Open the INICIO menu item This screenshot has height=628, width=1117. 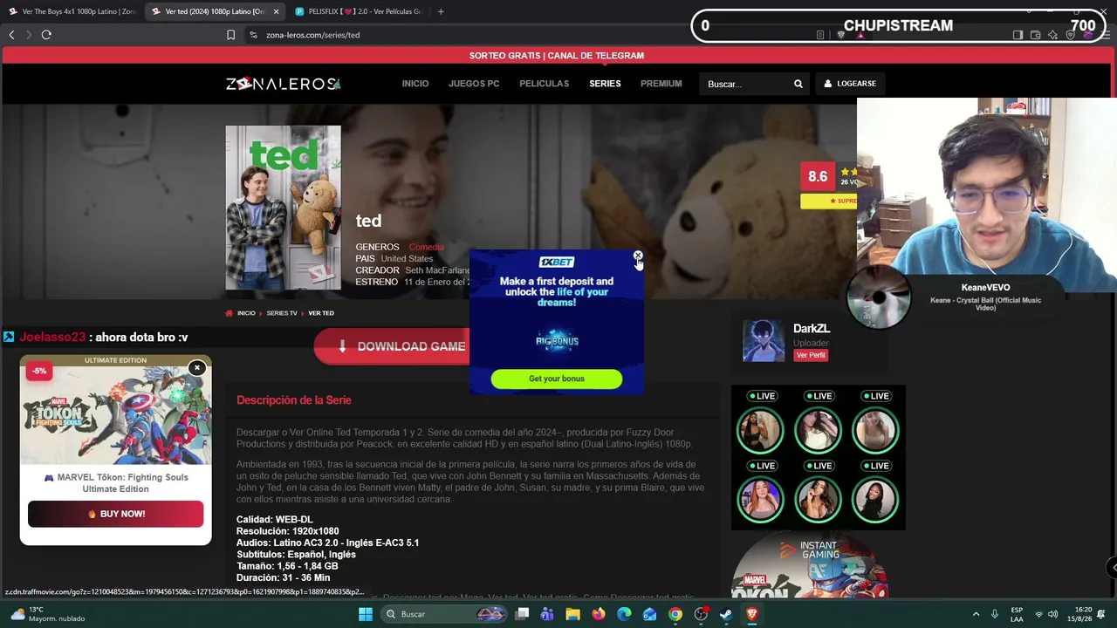[x=415, y=84]
